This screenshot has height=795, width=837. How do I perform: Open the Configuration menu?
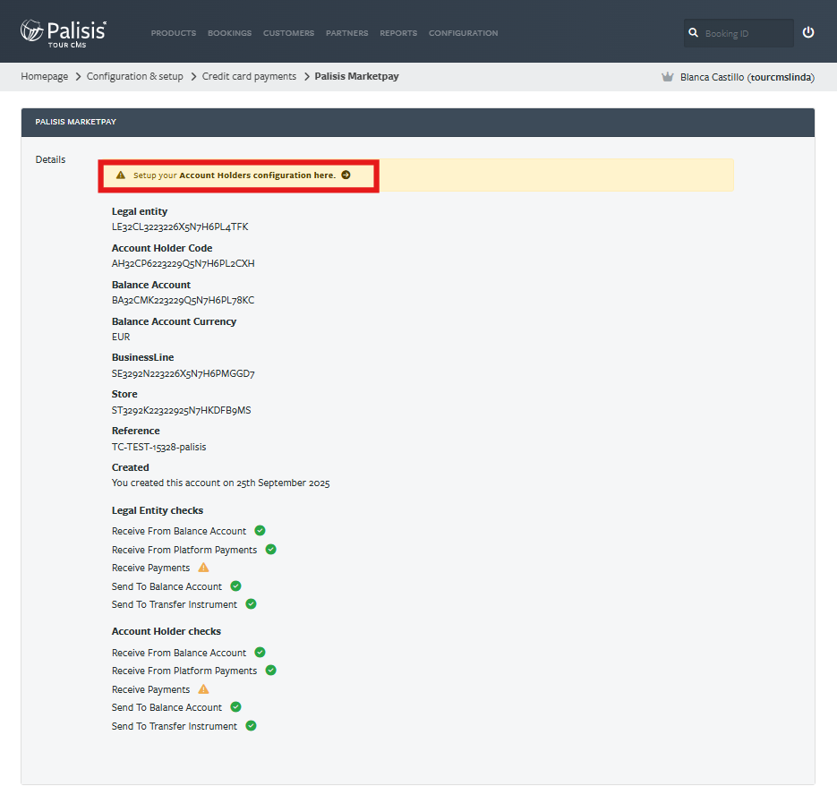point(464,33)
